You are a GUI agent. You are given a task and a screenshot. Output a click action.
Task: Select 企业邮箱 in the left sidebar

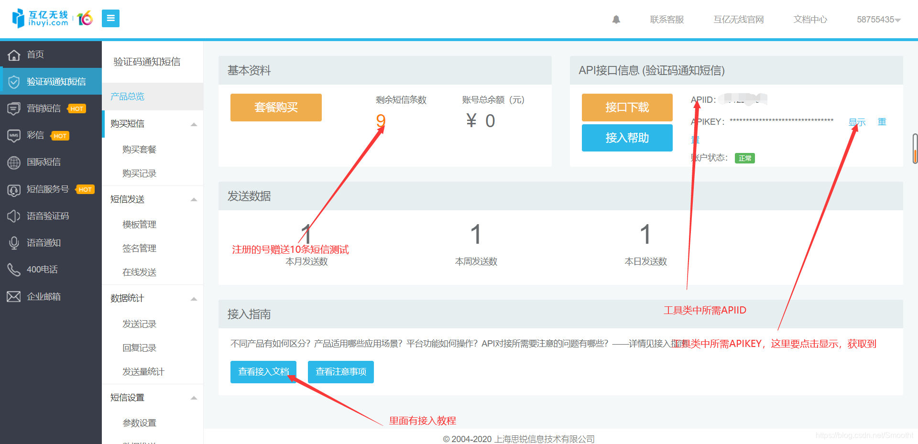pos(51,296)
